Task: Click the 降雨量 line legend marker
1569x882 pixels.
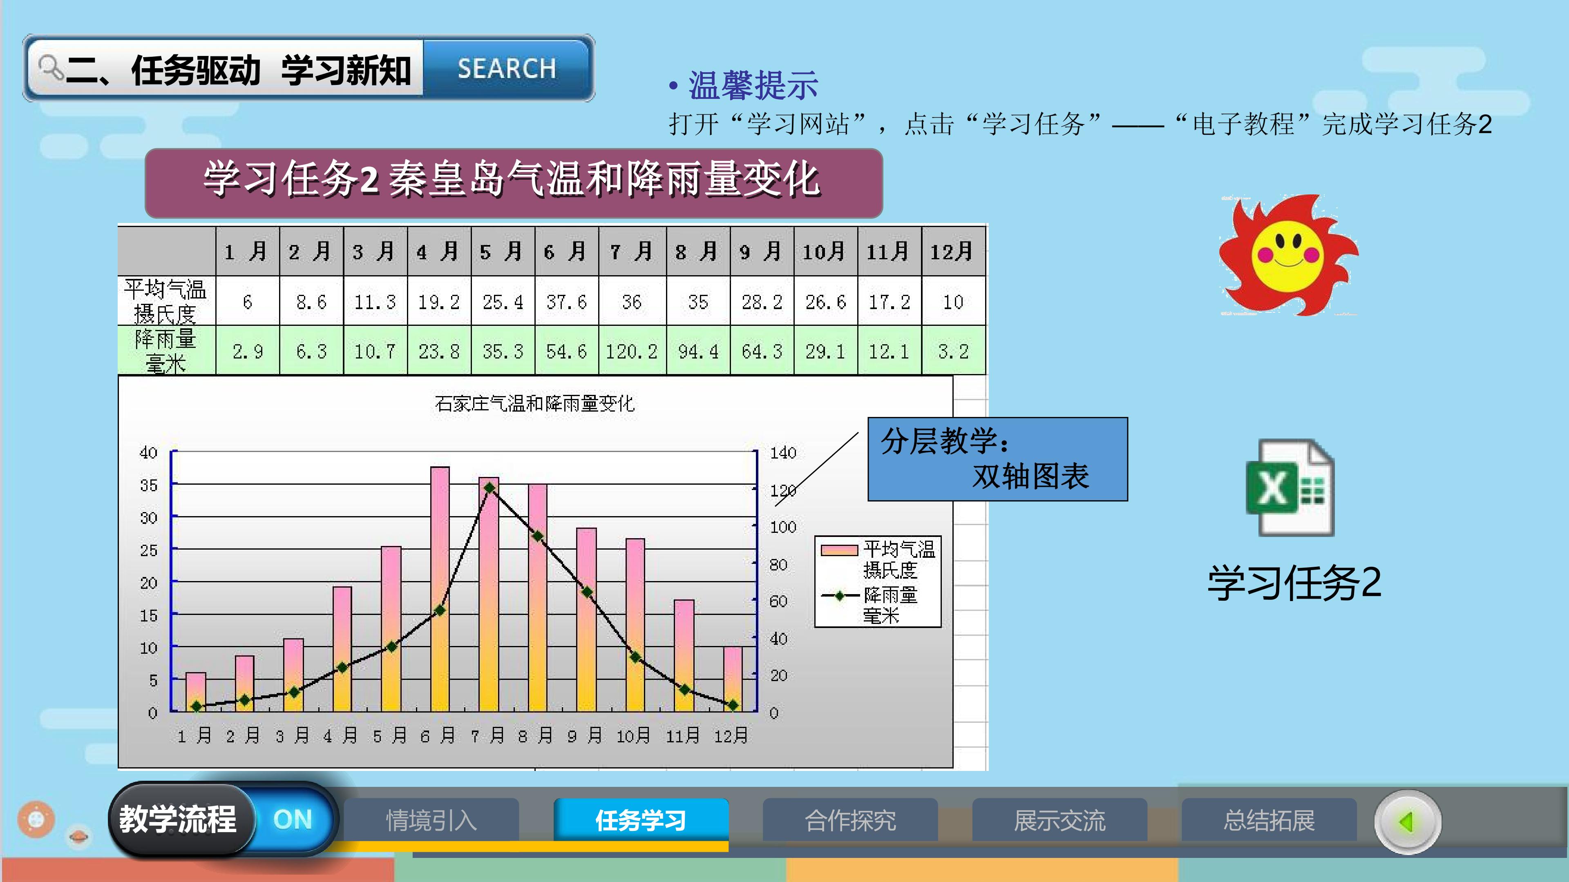Action: (839, 596)
